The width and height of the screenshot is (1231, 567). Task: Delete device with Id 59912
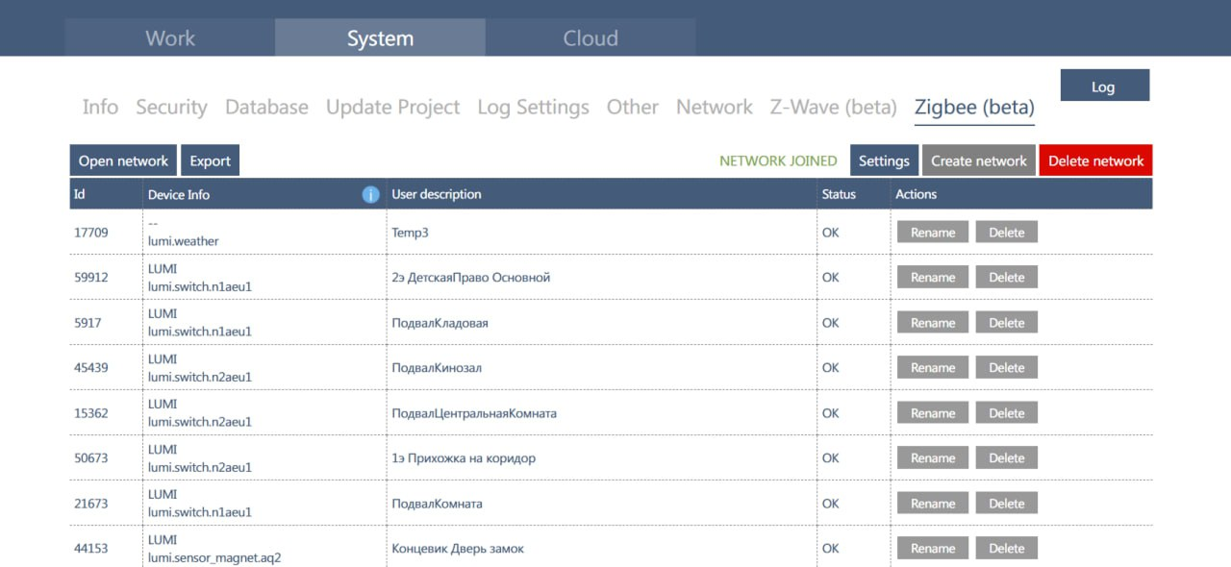pos(1006,278)
